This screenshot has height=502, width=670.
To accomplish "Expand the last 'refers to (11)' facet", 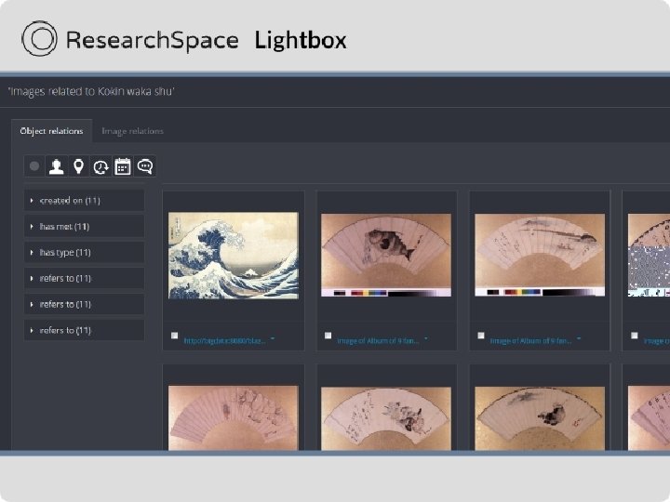I will pos(84,330).
